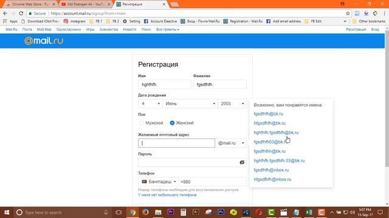Expand the Все проекты menu

pos(168,30)
